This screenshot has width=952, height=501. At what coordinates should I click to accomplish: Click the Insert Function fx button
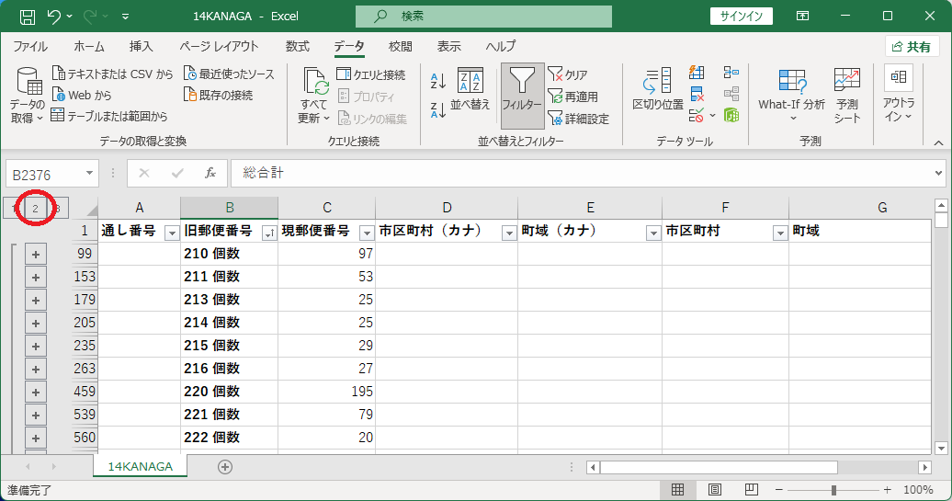pos(210,174)
